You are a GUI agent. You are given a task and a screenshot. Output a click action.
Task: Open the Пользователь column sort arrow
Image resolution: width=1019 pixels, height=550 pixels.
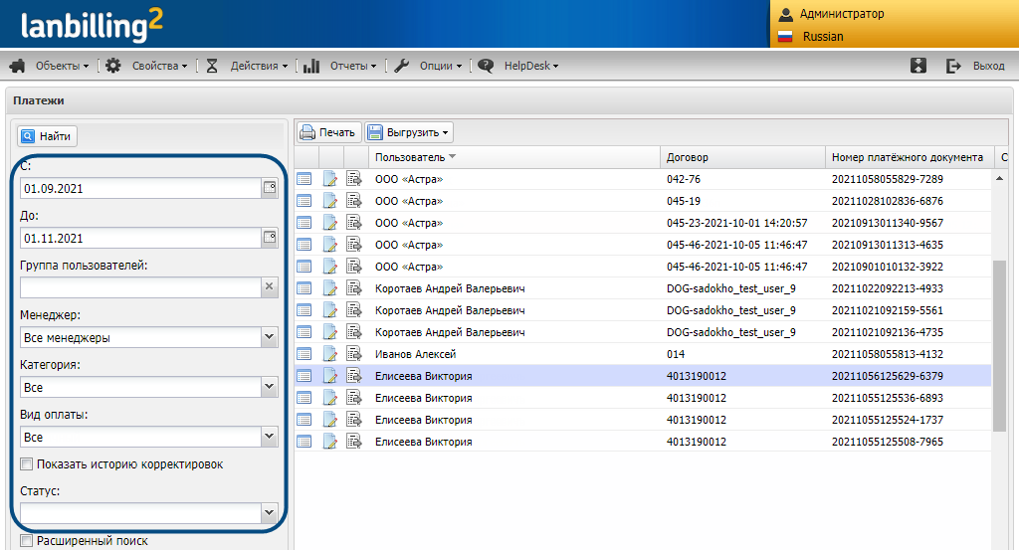[453, 156]
